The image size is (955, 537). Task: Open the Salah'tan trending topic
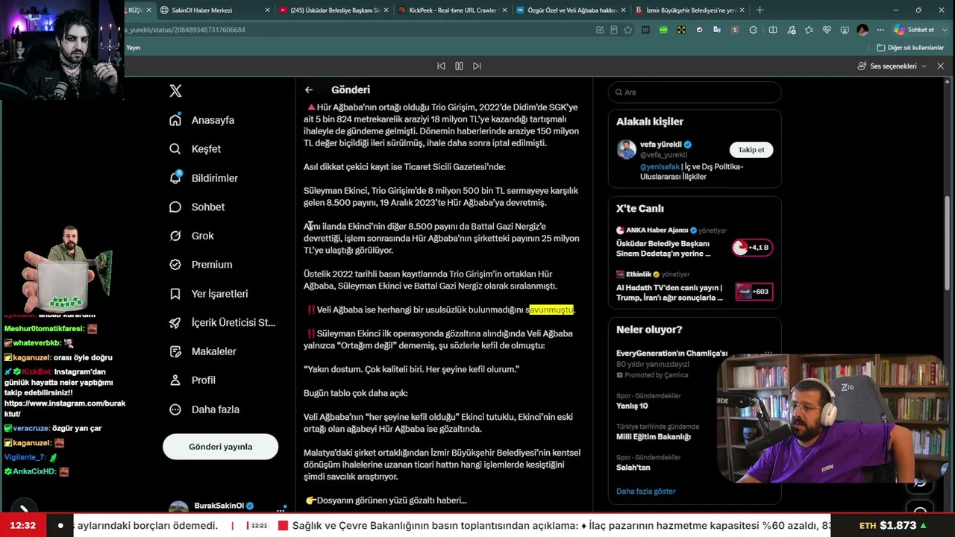(x=633, y=468)
